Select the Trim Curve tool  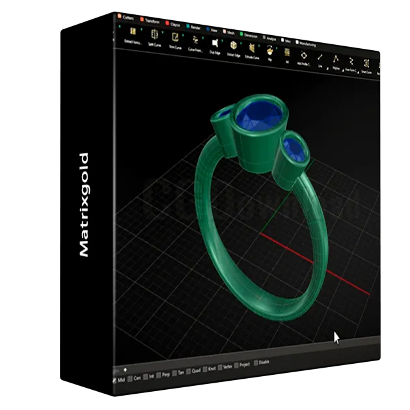tap(175, 40)
